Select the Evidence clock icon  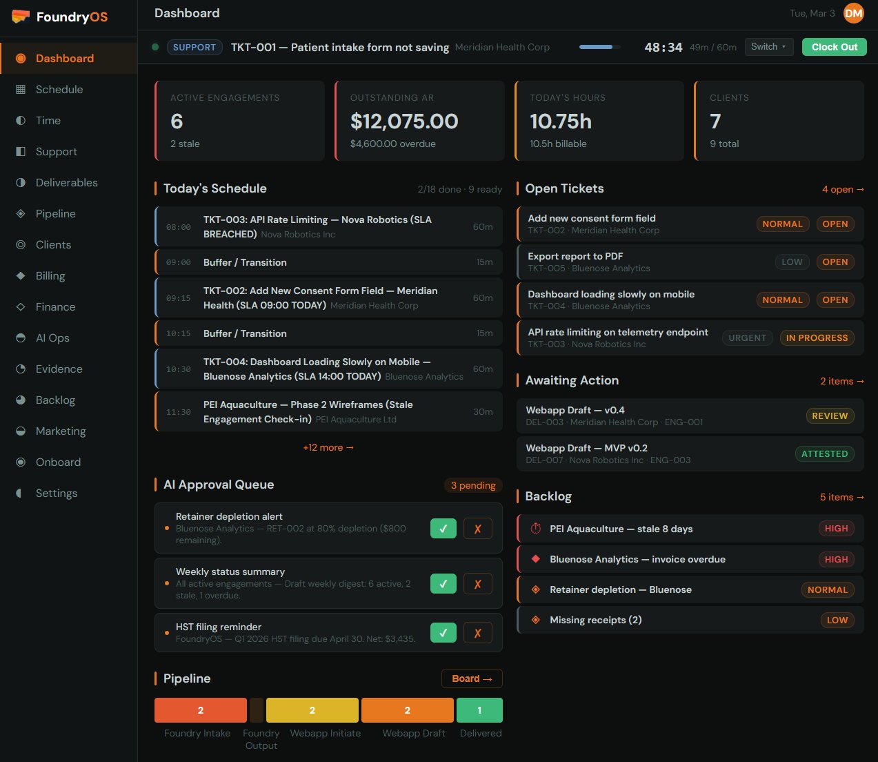tap(21, 369)
